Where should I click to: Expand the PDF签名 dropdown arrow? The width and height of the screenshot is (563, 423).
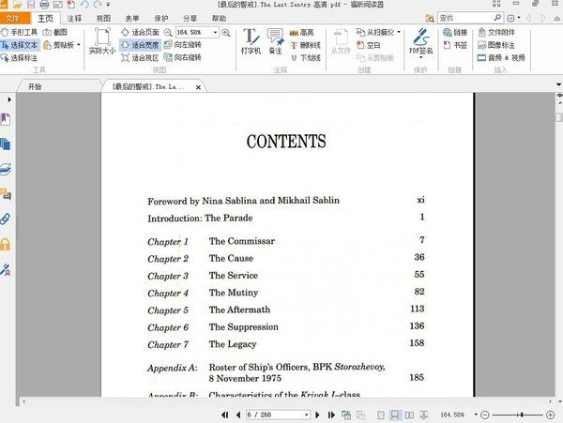pyautogui.click(x=420, y=57)
